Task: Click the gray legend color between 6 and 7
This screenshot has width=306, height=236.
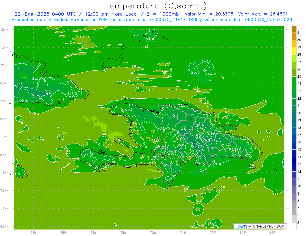Action: point(294,212)
